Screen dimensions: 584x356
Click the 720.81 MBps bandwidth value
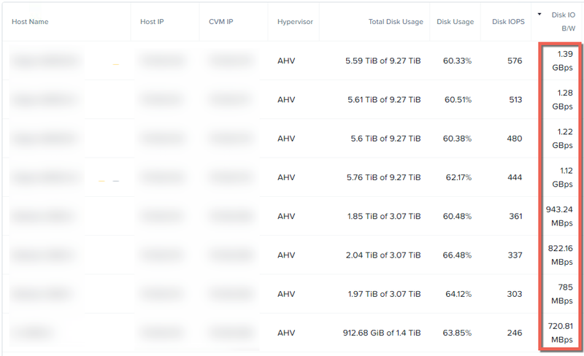pos(561,333)
